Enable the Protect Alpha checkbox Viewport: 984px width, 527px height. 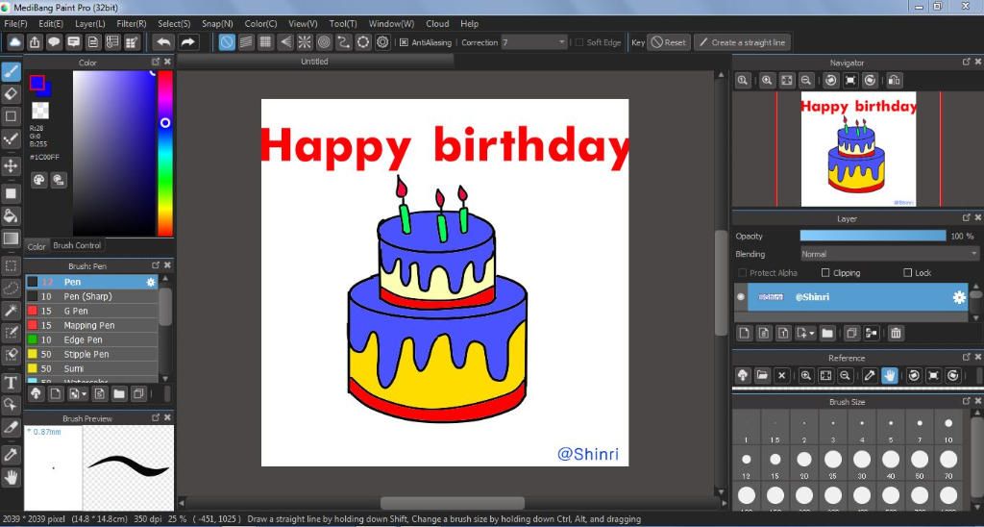[x=743, y=272]
